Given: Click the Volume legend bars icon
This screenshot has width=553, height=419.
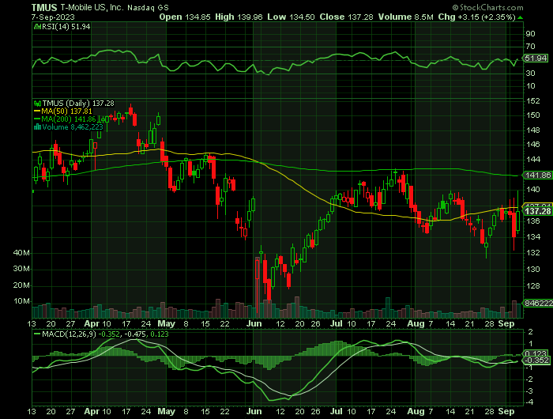Looking at the screenshot, I should pyautogui.click(x=37, y=126).
